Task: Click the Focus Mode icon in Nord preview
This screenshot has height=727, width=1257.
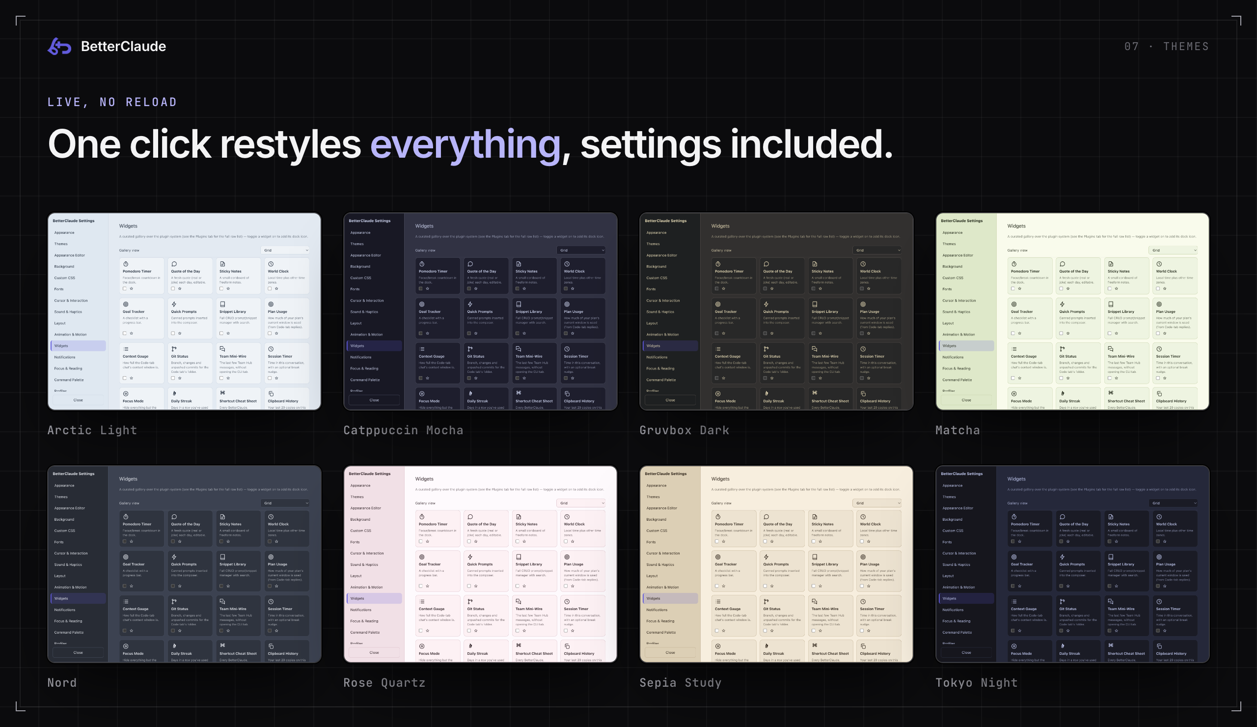Action: [126, 646]
